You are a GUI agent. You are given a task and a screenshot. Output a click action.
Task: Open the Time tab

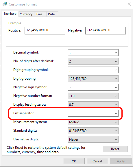(39, 14)
